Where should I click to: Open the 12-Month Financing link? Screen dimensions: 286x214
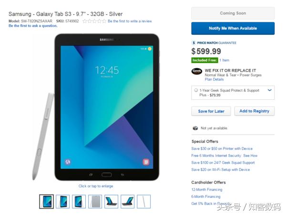click(x=207, y=190)
